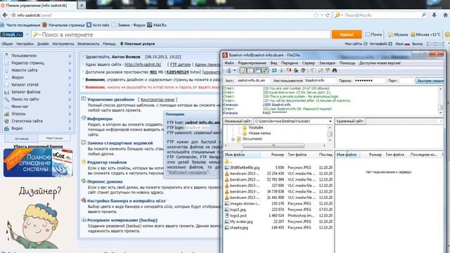Open the Site Manager dropdown arrow
Viewport: 450px width, 253px height.
234,70
